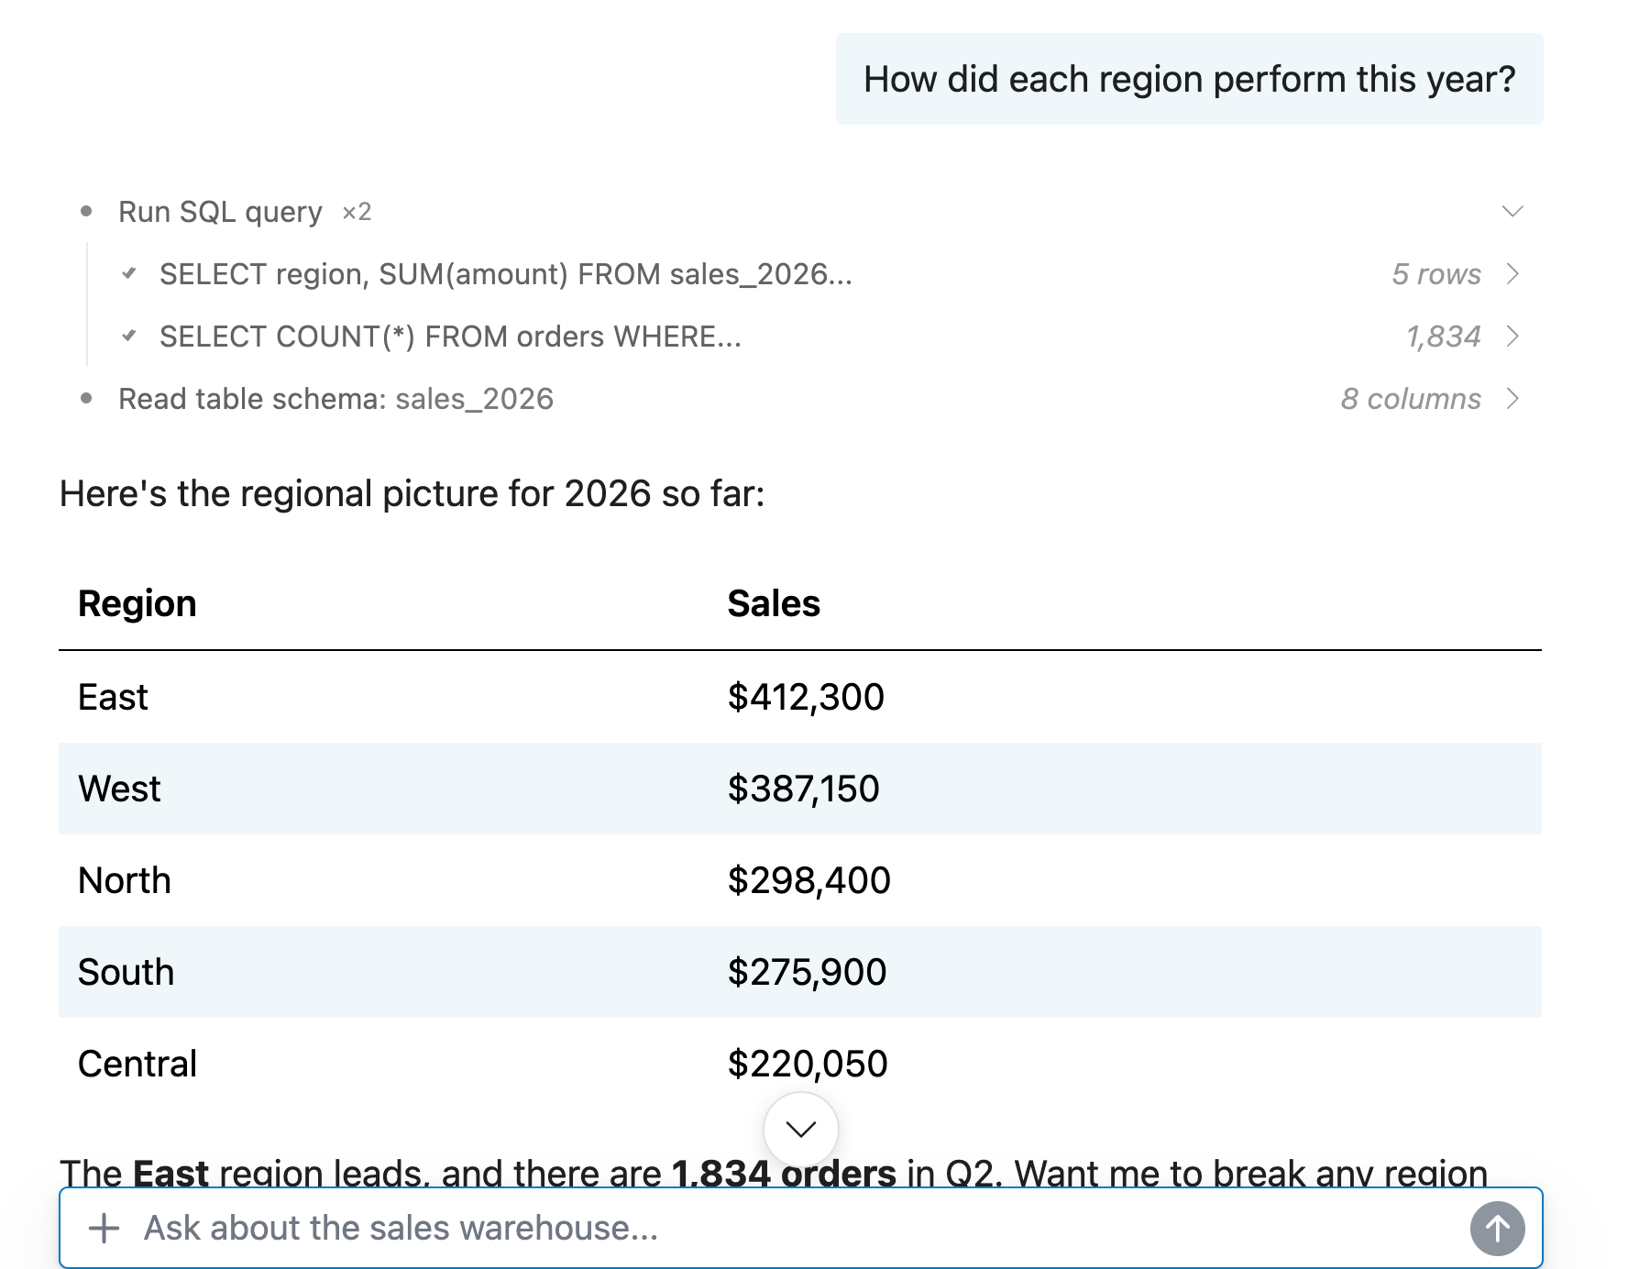Click the Region column header

point(137,603)
